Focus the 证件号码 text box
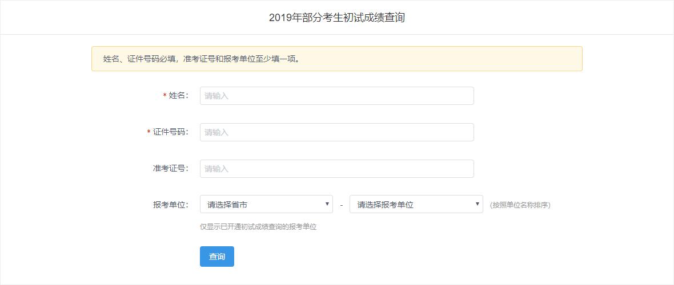Screen dimensions: 674x285 336,132
